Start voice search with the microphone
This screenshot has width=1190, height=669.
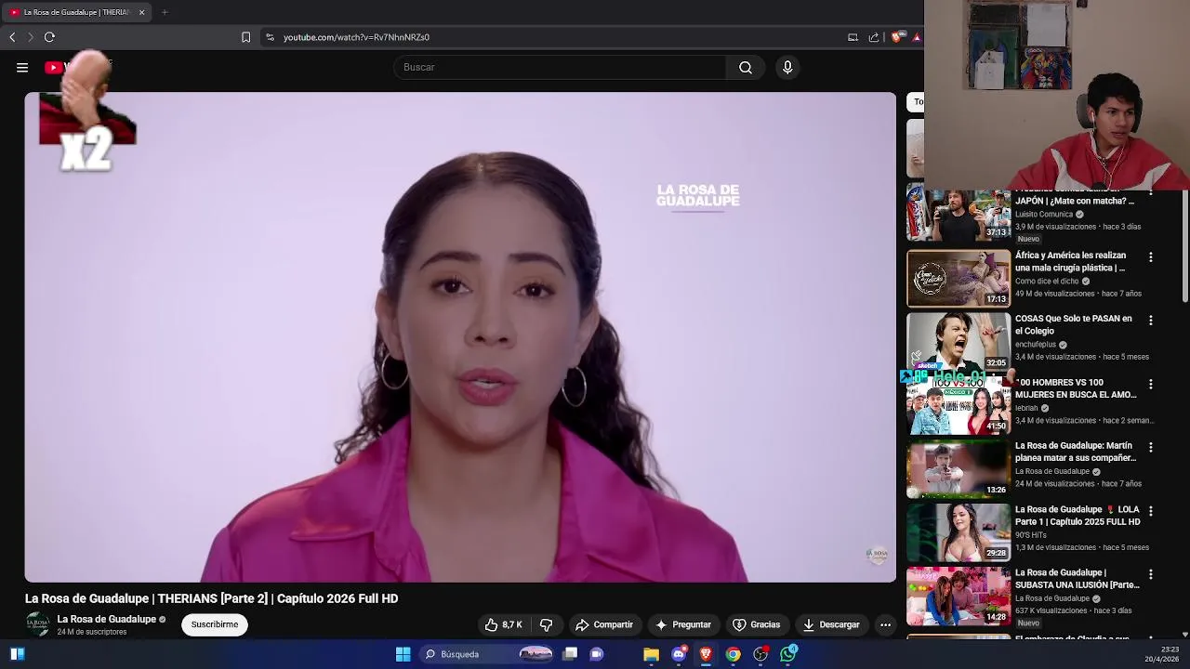tap(787, 67)
